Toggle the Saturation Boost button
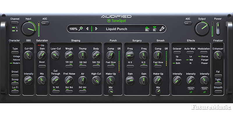The height and width of the screenshot is (116, 233). click(42, 66)
